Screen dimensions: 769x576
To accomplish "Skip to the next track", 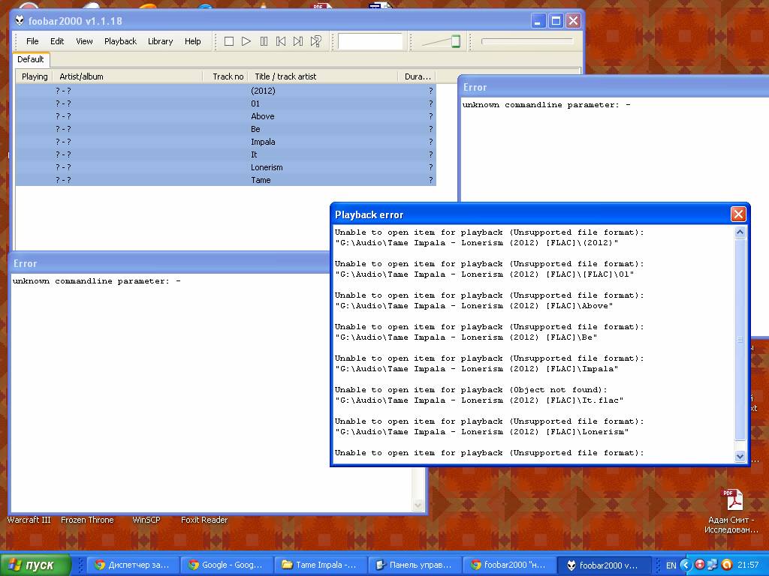I will coord(298,41).
